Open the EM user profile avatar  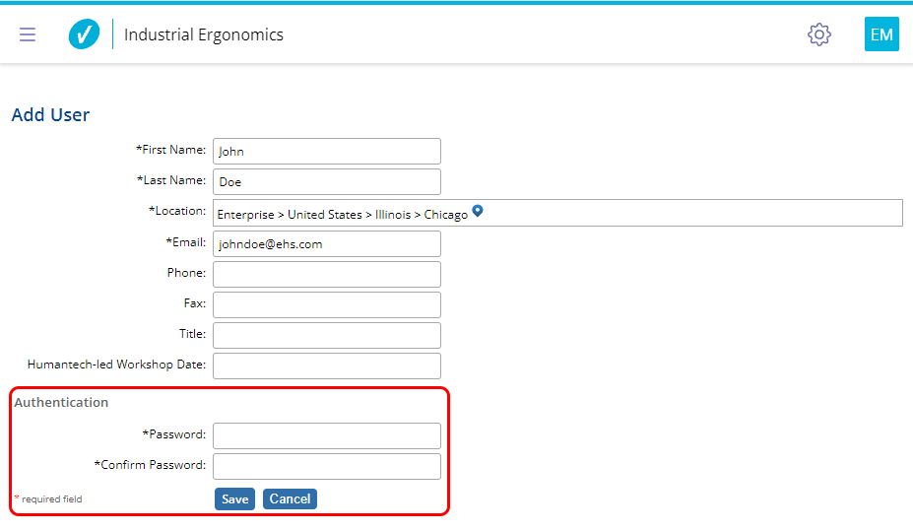(x=881, y=34)
